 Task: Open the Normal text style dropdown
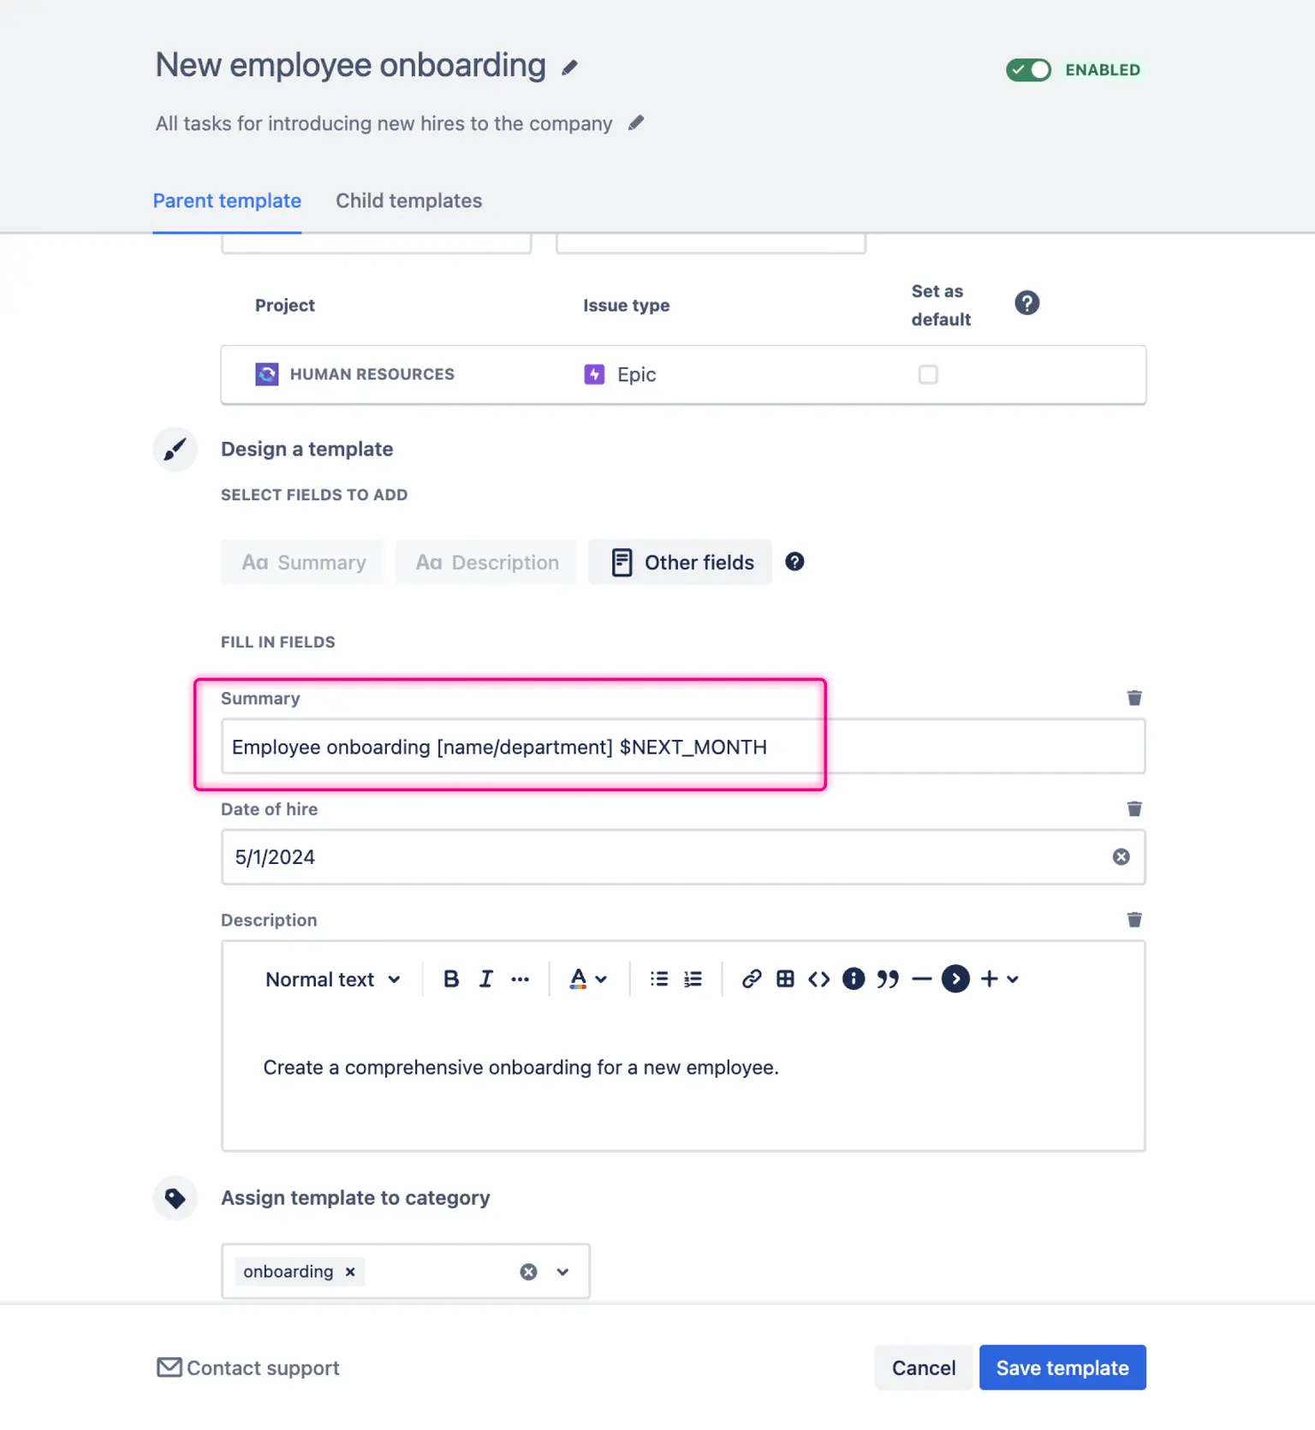[332, 979]
